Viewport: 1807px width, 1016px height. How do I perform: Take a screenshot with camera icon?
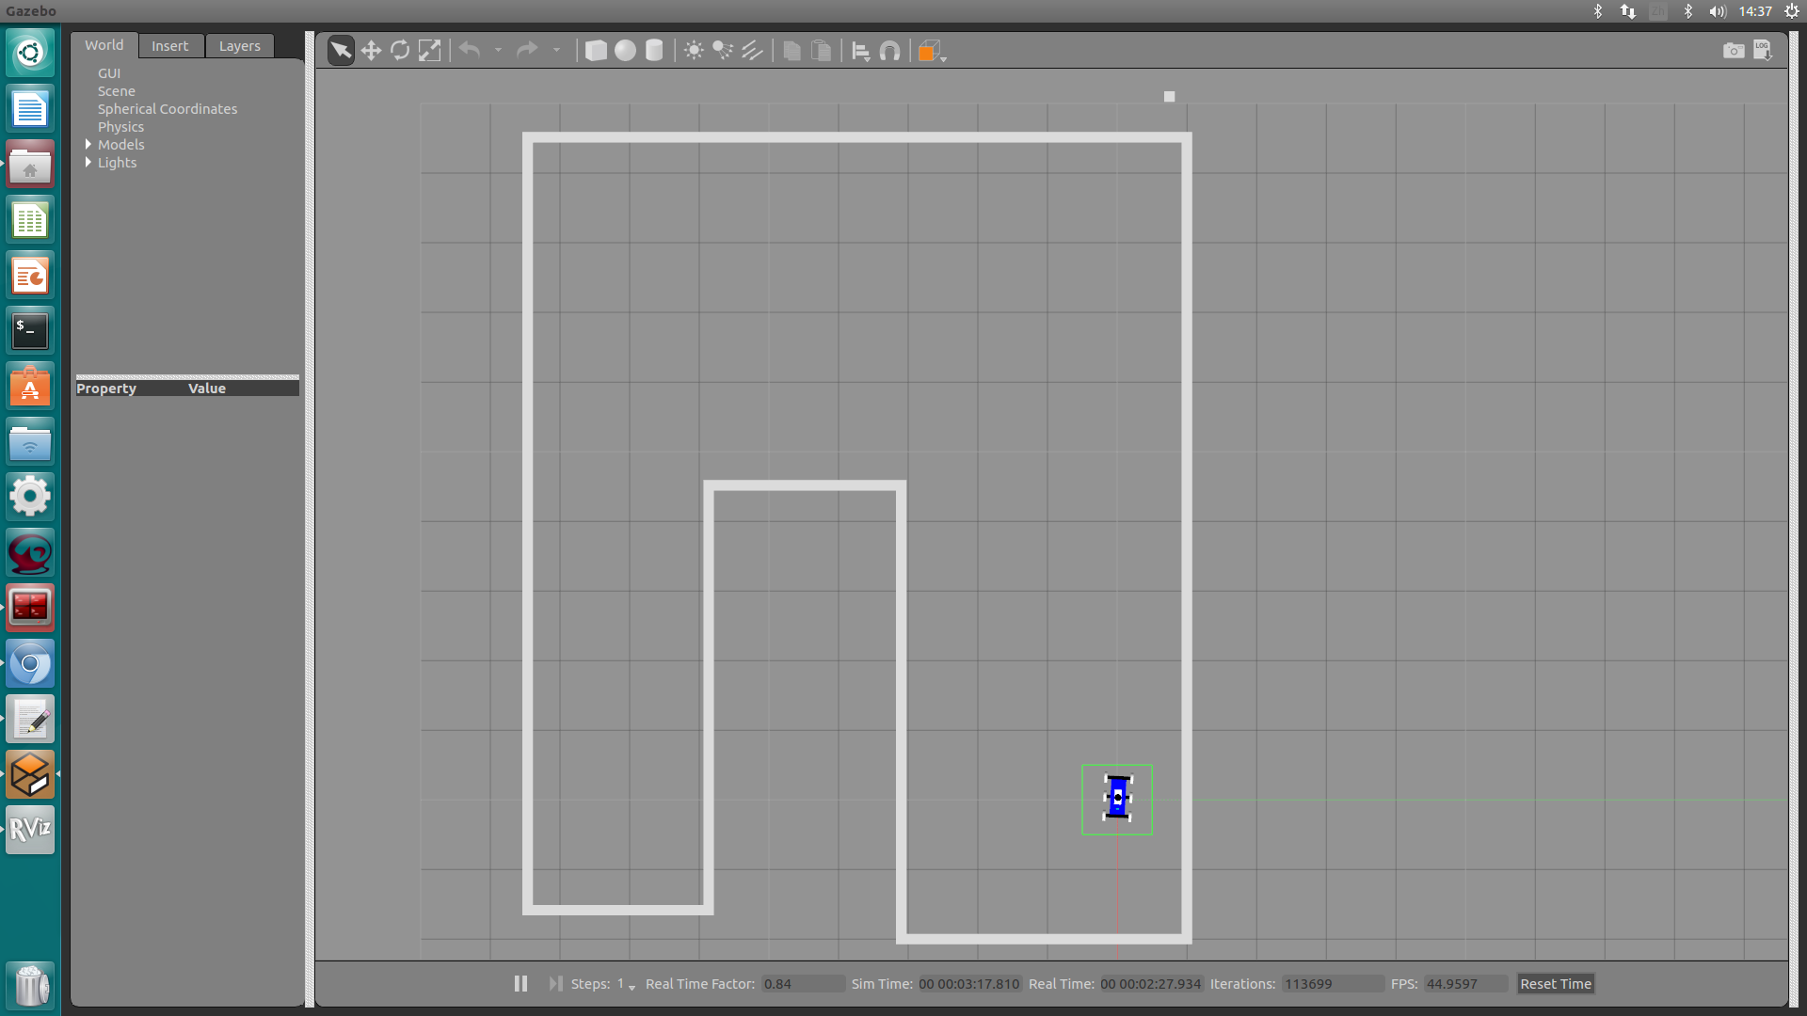pos(1733,51)
